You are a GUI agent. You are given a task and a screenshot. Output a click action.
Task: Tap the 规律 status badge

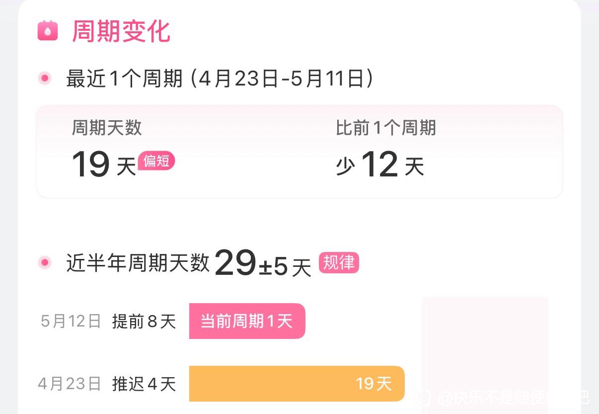click(x=339, y=262)
